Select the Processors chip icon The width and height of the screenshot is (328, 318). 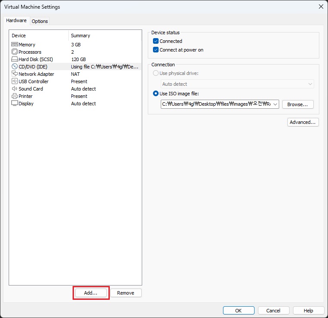point(15,52)
